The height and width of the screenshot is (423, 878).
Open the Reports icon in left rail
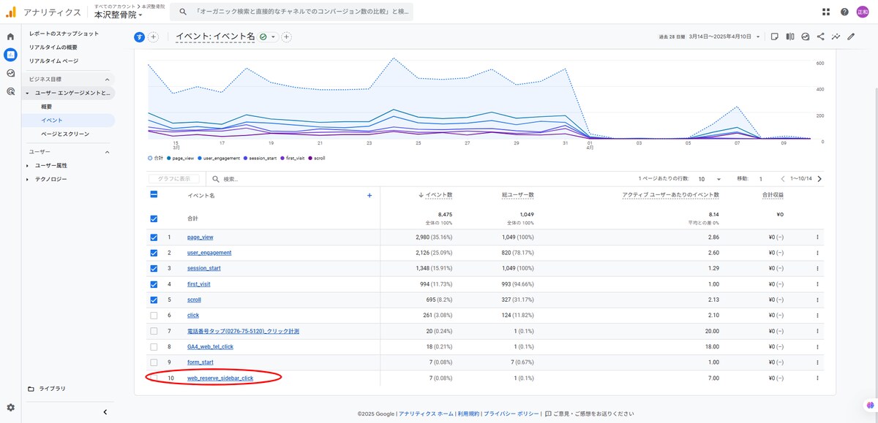tap(10, 55)
